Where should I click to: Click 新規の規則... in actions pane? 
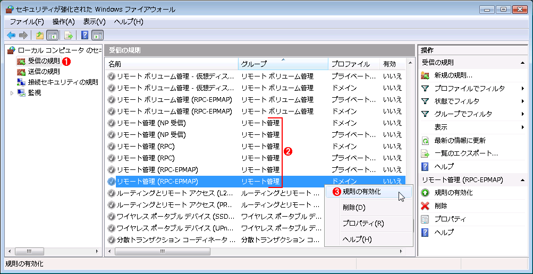pos(453,75)
